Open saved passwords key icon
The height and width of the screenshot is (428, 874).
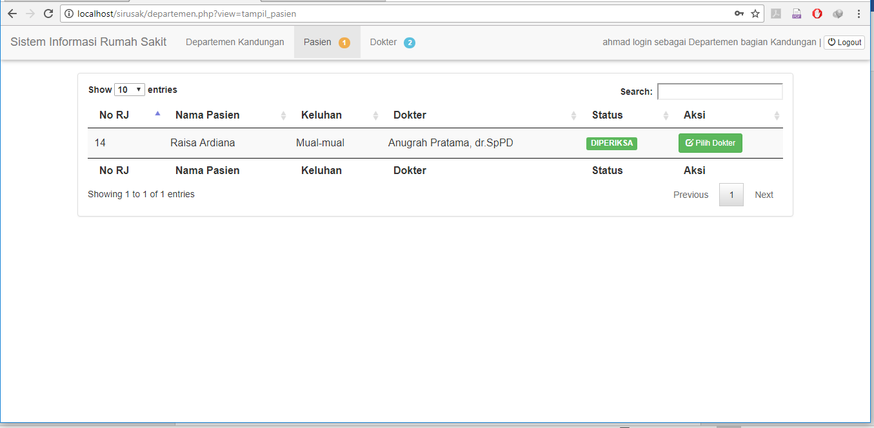coord(739,14)
